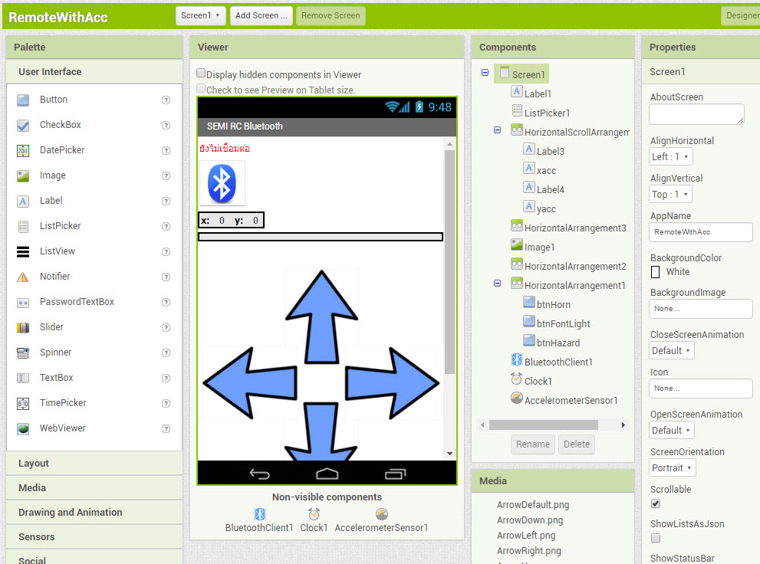Click the ListView icon in Palette
Viewport: 760px width, 564px height.
(23, 251)
